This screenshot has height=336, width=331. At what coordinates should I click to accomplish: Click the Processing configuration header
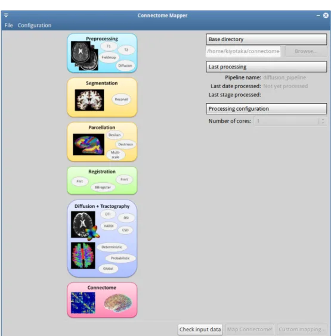[x=267, y=108]
